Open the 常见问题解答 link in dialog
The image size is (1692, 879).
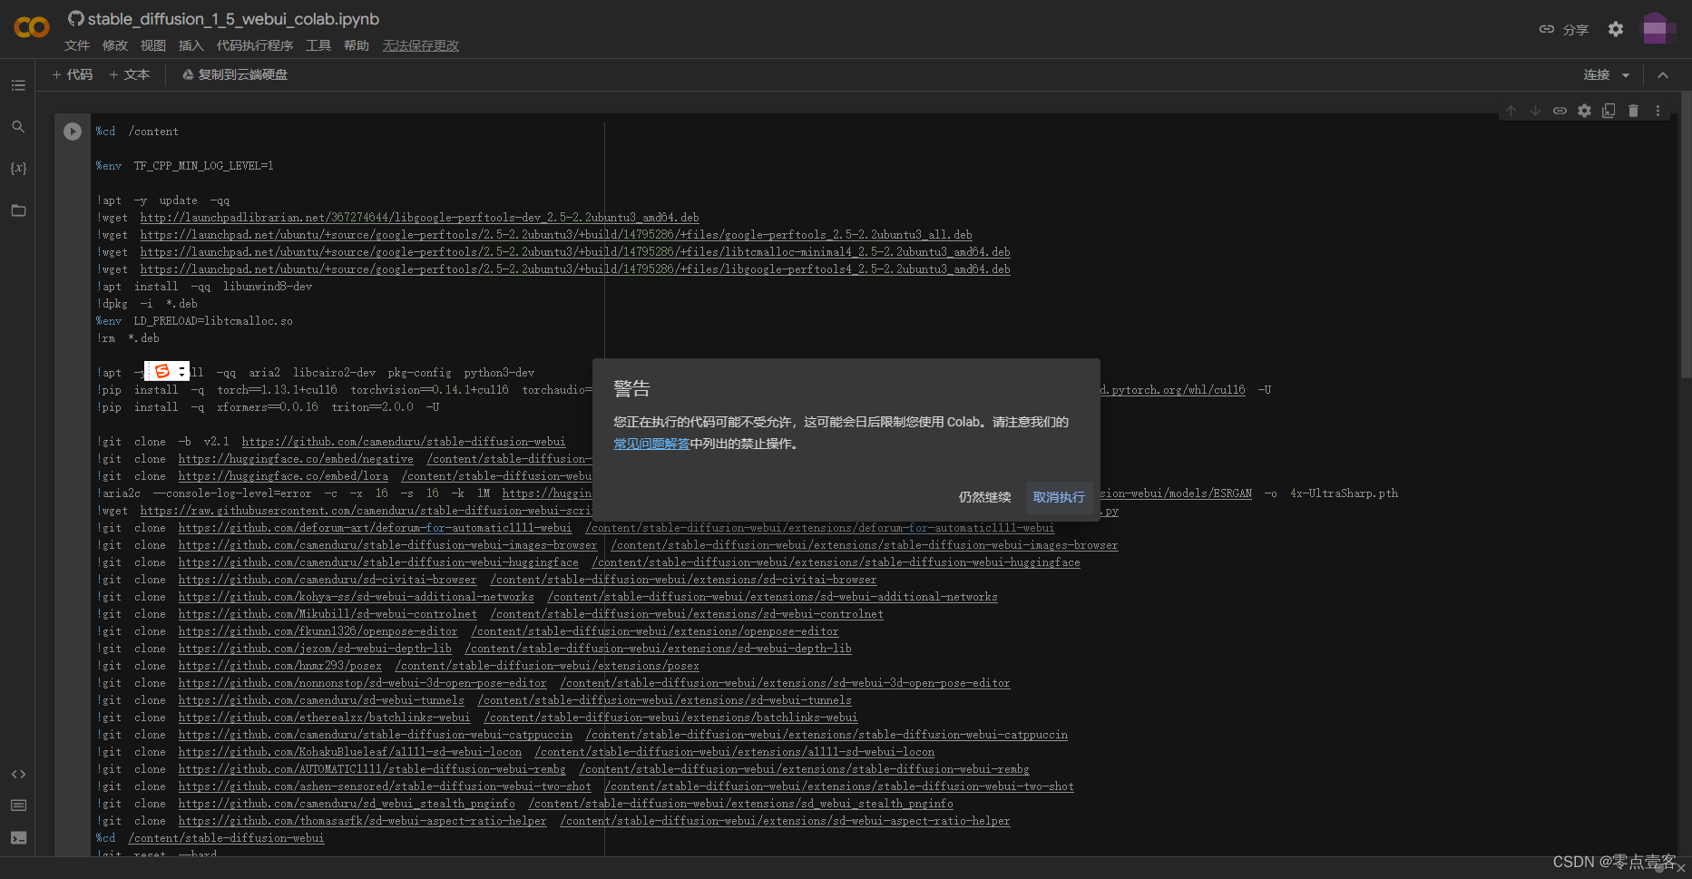pos(651,444)
